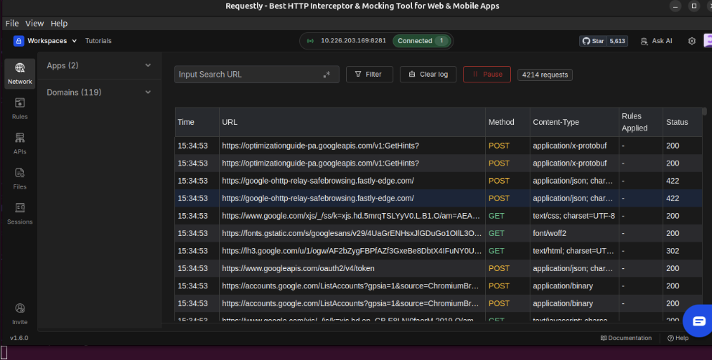Toggle regex option in search field
The height and width of the screenshot is (360, 712).
[327, 75]
